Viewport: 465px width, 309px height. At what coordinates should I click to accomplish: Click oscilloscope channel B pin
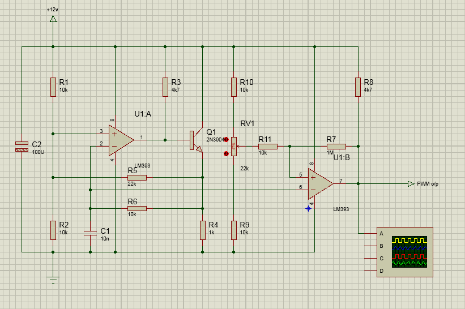click(370, 246)
